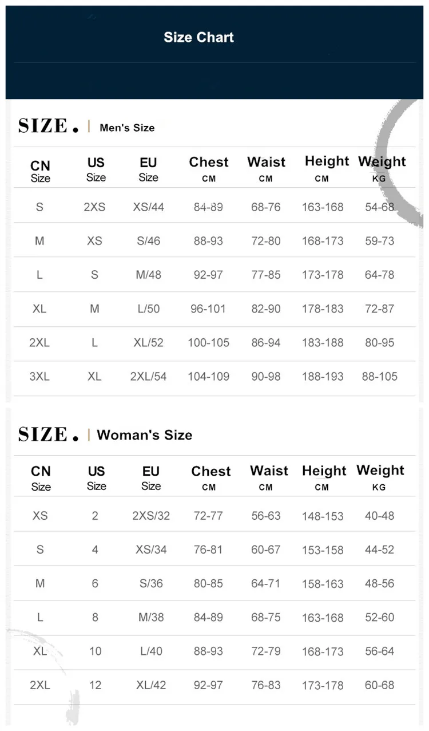Select women's US size 12 cell

coord(95,685)
